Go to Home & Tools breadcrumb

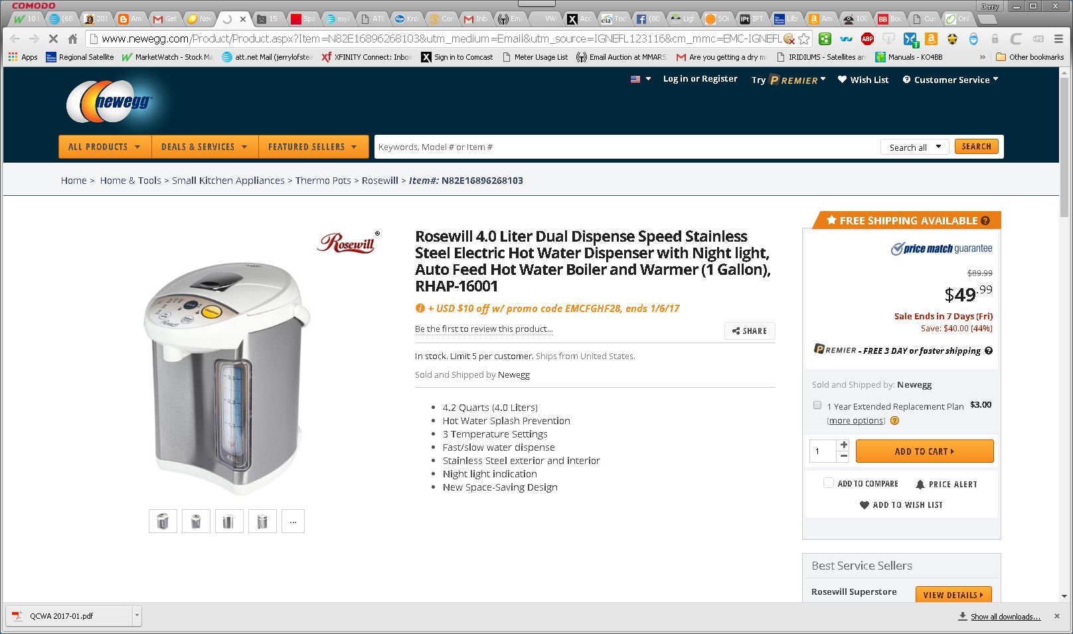pos(130,181)
